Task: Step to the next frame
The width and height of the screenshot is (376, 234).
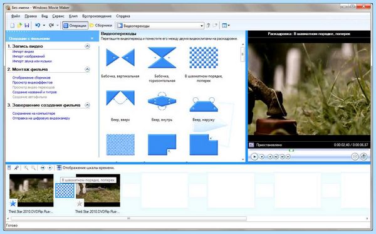Action: click(x=282, y=157)
